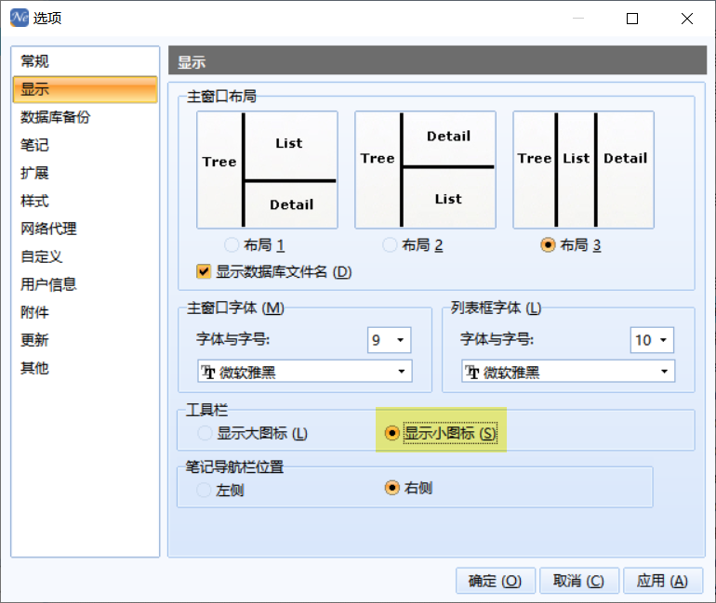Click the 确定 button
716x603 pixels.
click(x=495, y=581)
